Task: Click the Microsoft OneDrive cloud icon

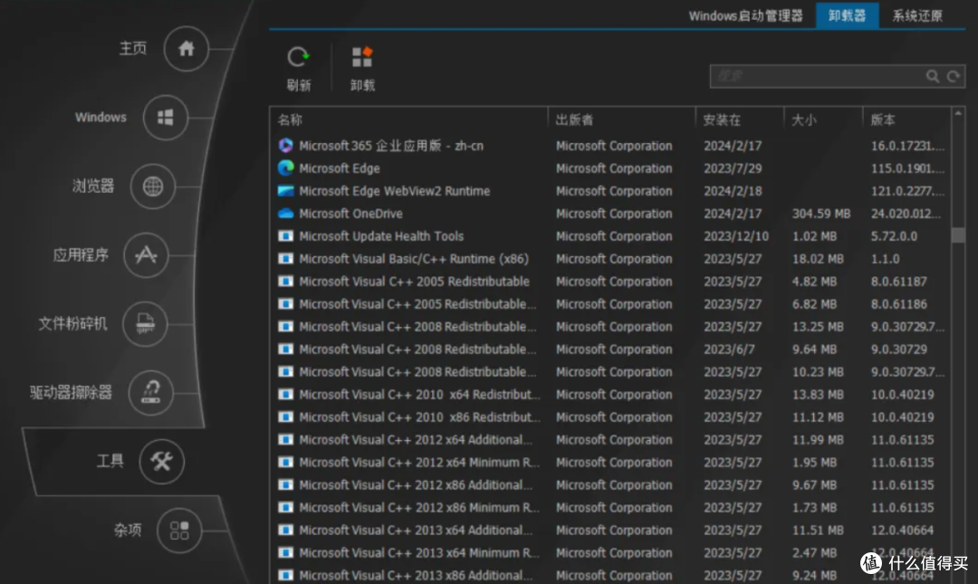Action: pyautogui.click(x=285, y=214)
